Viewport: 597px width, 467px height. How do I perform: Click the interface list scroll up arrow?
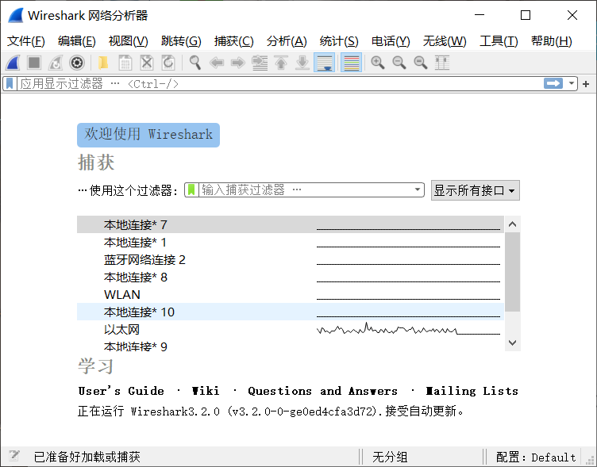click(x=513, y=224)
